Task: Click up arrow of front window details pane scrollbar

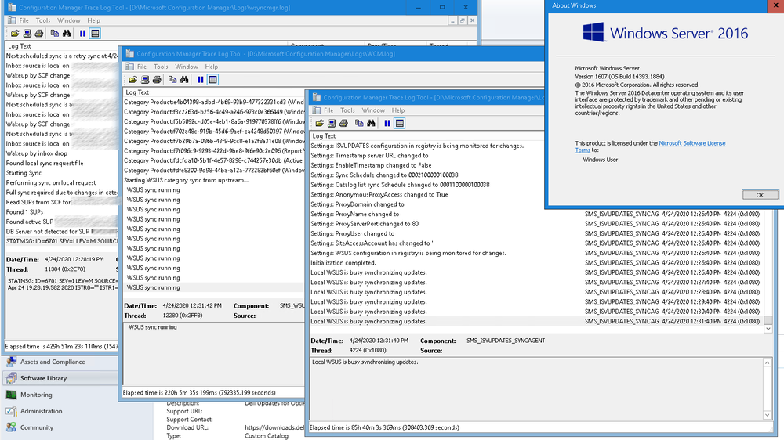Action: point(768,362)
